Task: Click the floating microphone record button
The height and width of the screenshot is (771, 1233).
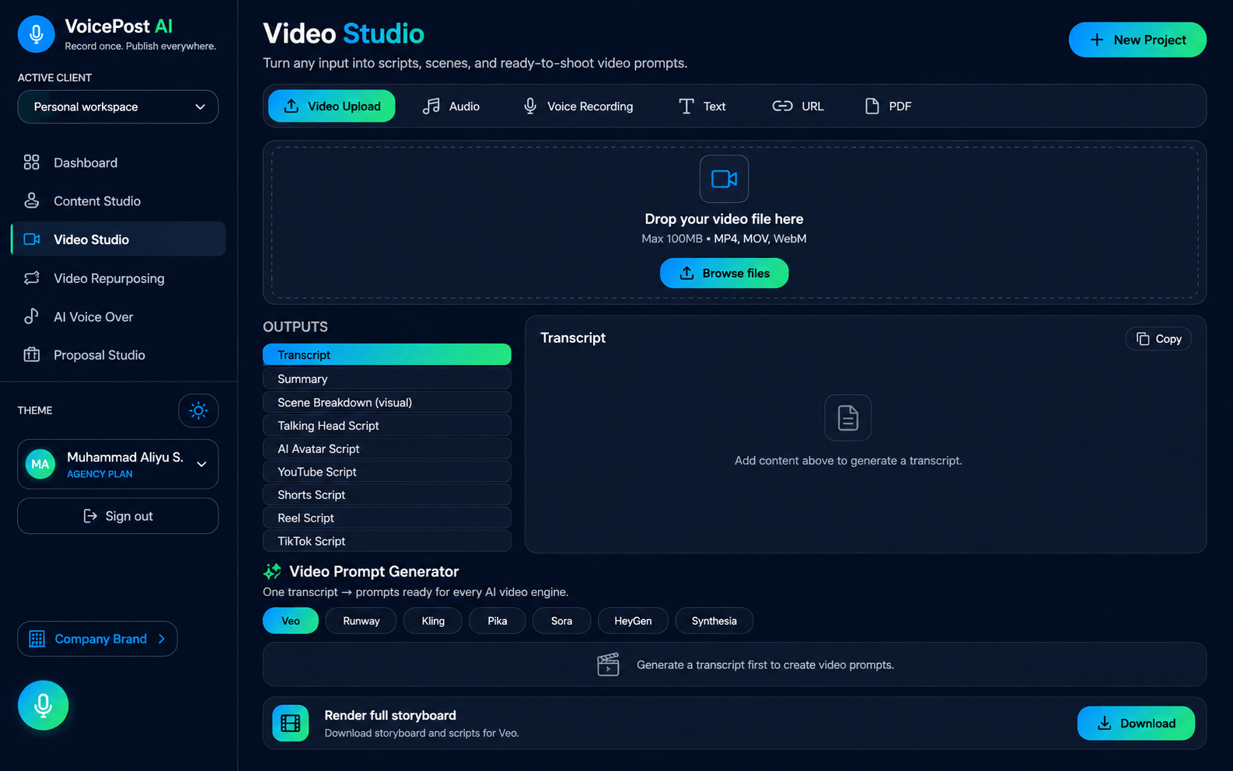Action: (44, 705)
